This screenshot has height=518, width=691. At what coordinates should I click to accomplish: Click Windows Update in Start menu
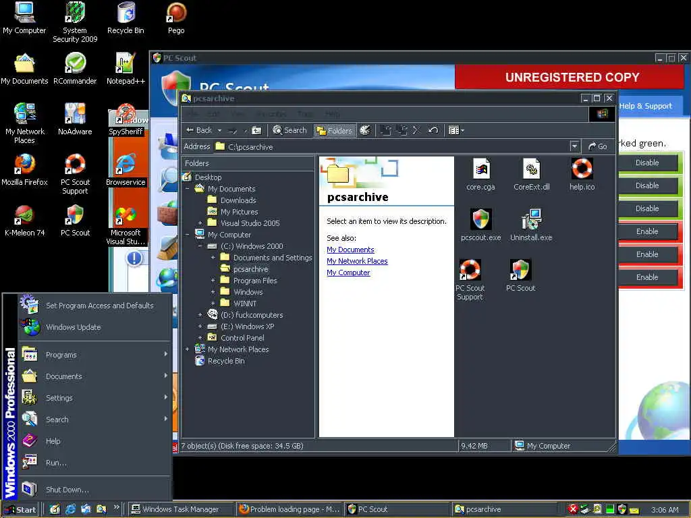(x=94, y=327)
